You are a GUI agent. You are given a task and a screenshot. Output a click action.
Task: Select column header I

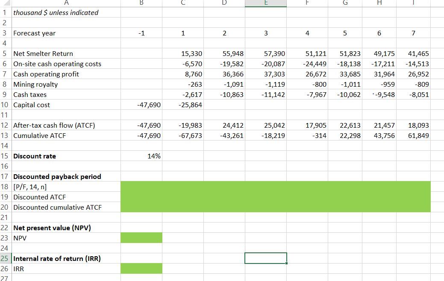(412, 4)
